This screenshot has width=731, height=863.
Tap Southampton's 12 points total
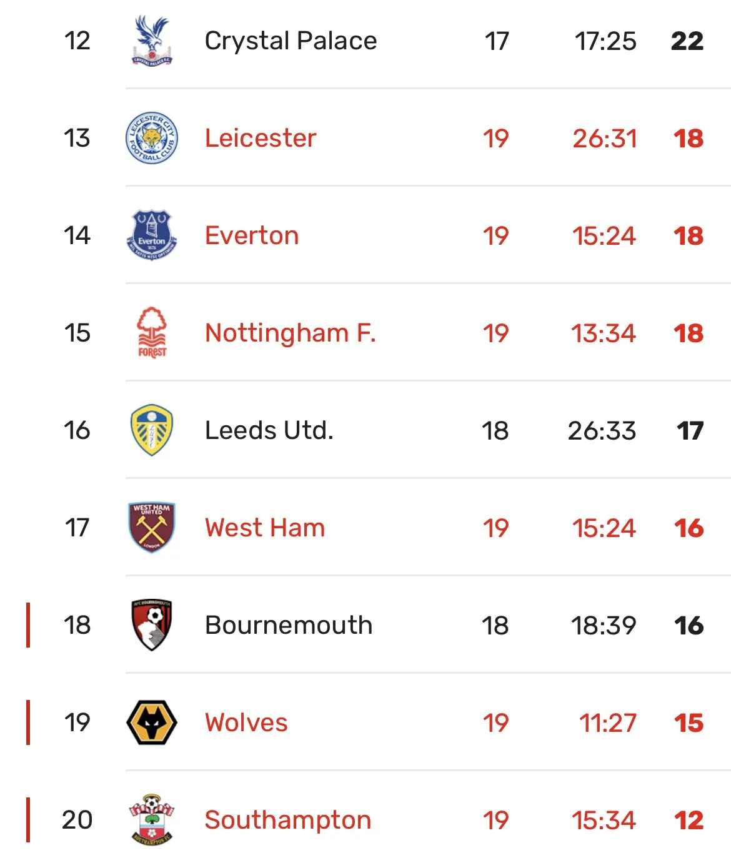[x=689, y=821]
